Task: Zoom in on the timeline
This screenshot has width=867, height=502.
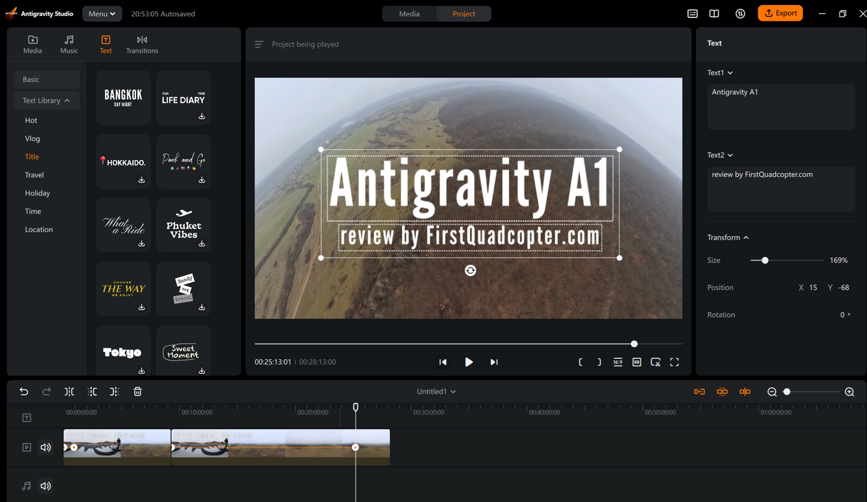Action: pyautogui.click(x=849, y=392)
